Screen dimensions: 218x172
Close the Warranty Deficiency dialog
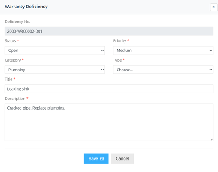[214, 7]
